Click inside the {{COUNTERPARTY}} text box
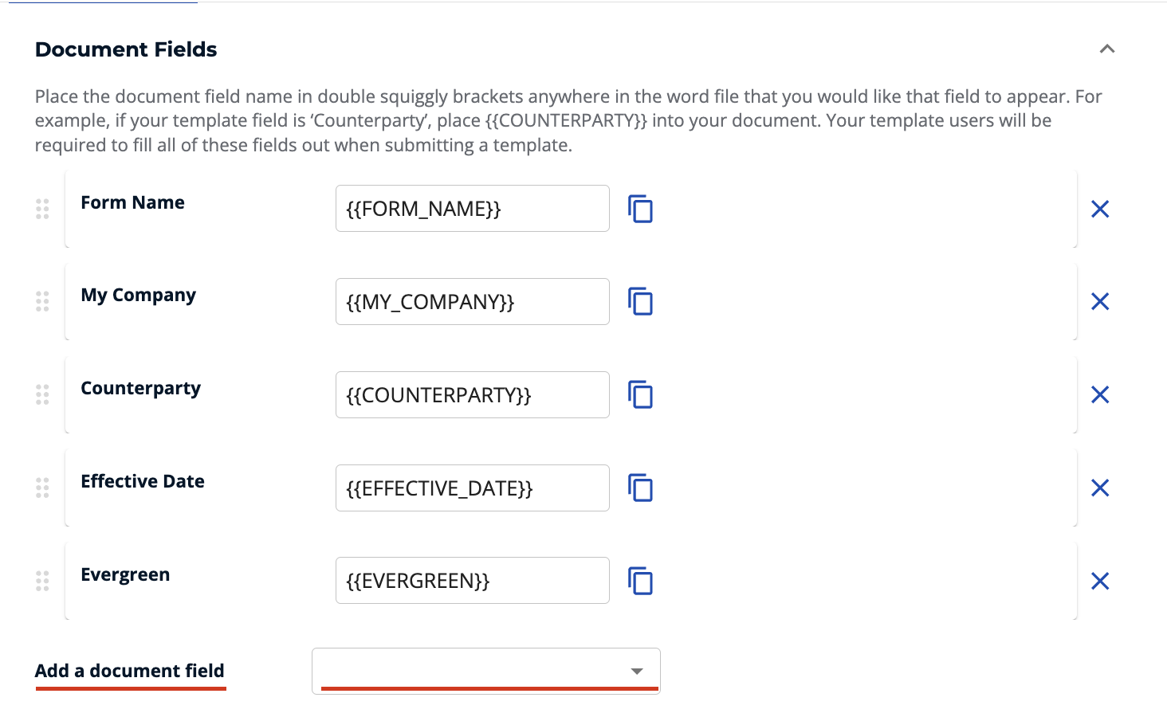 [472, 394]
